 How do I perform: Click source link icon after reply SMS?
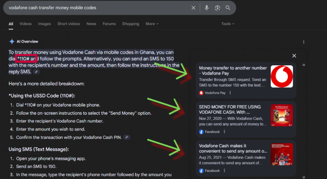click(36, 72)
